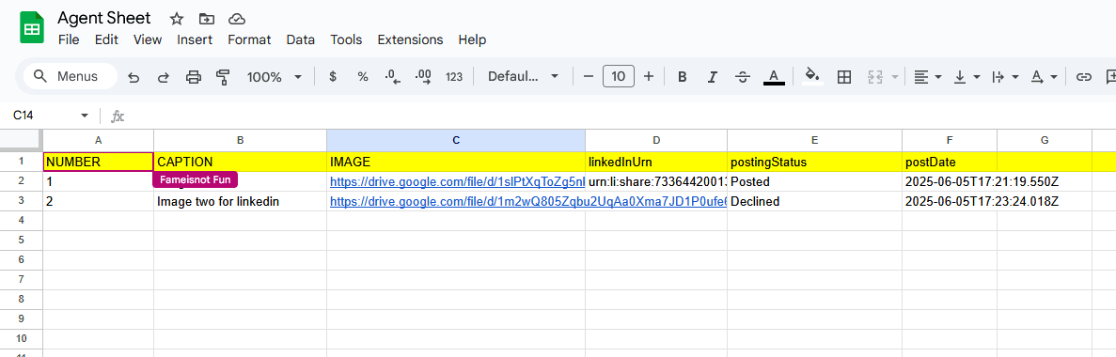Format as percent
Screen dimensions: 1116x357
tap(363, 77)
